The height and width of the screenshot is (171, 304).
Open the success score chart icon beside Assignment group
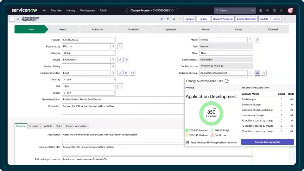[257, 73]
